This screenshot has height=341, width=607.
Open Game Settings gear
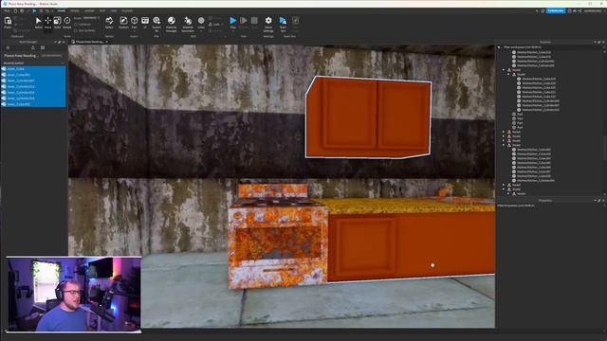point(268,23)
